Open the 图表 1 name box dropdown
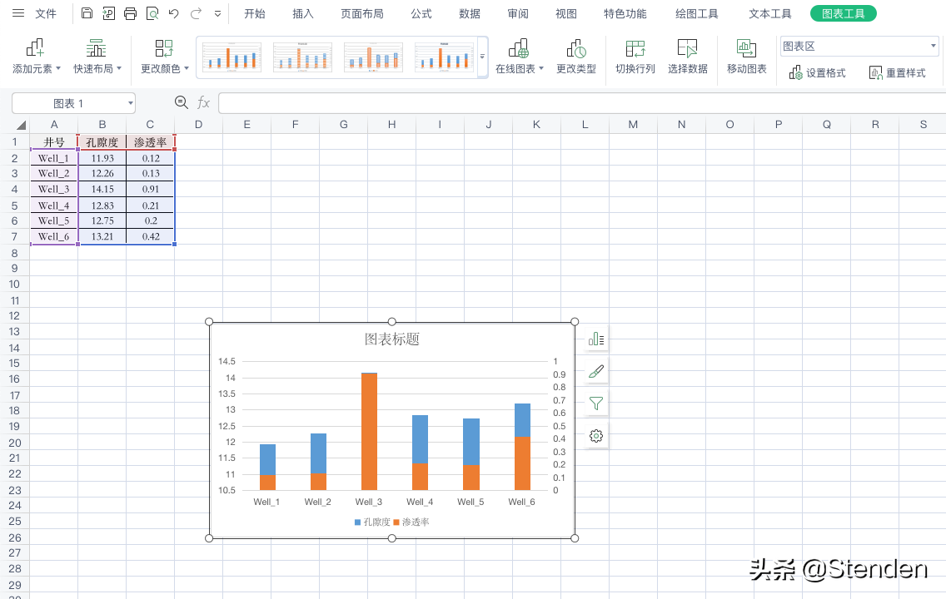946x599 pixels. coord(130,104)
